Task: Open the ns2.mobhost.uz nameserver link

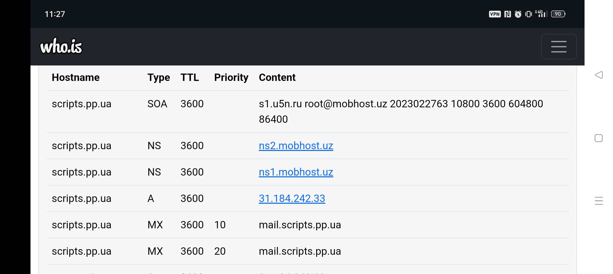Action: [x=296, y=146]
